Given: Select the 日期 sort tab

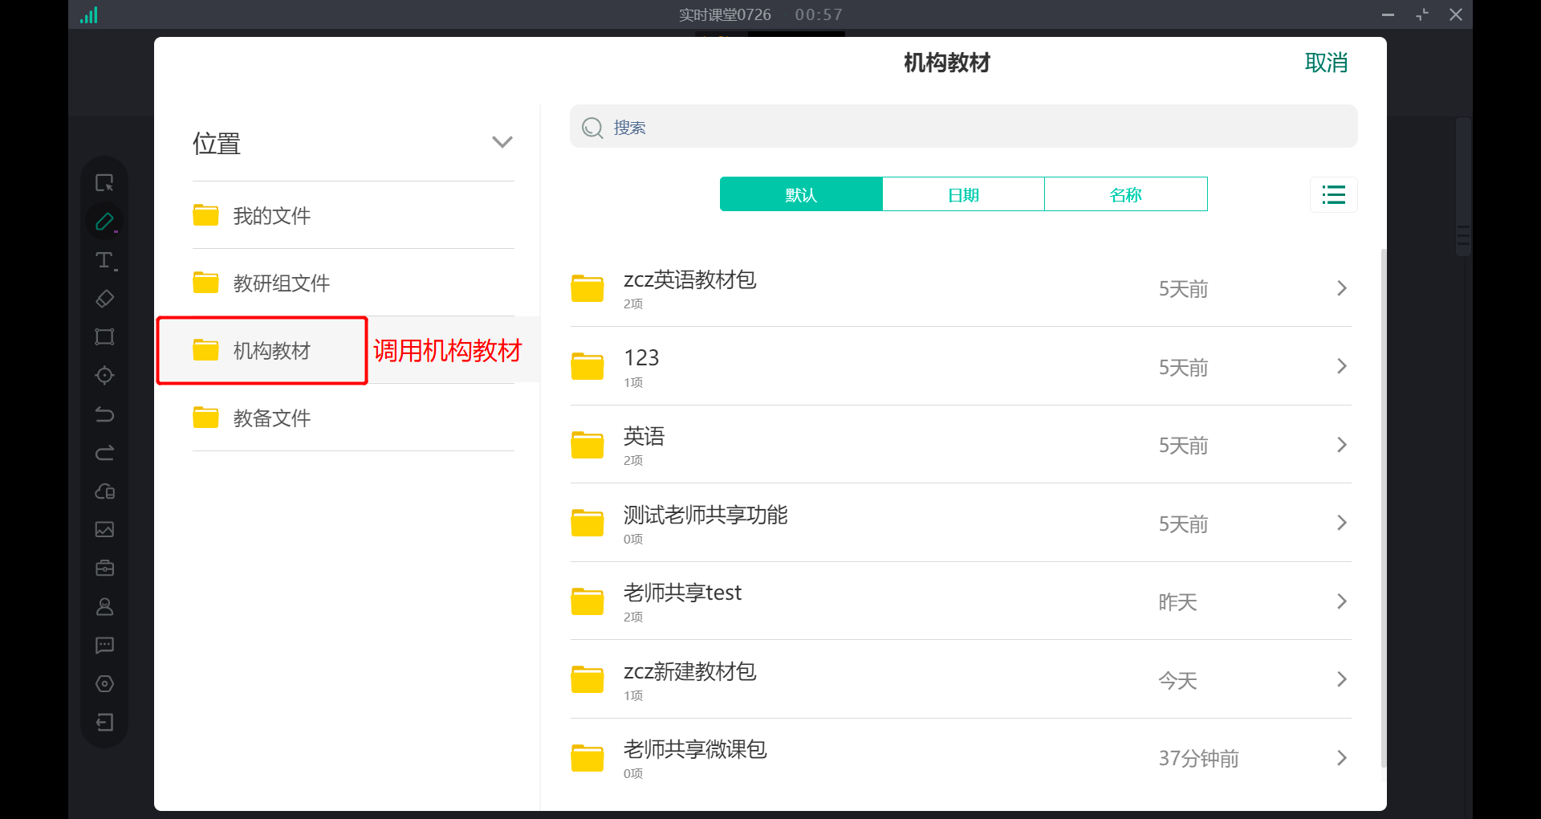Looking at the screenshot, I should coord(963,194).
